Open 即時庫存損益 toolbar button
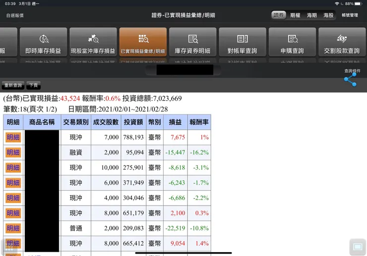The image size is (367, 256). (43, 42)
